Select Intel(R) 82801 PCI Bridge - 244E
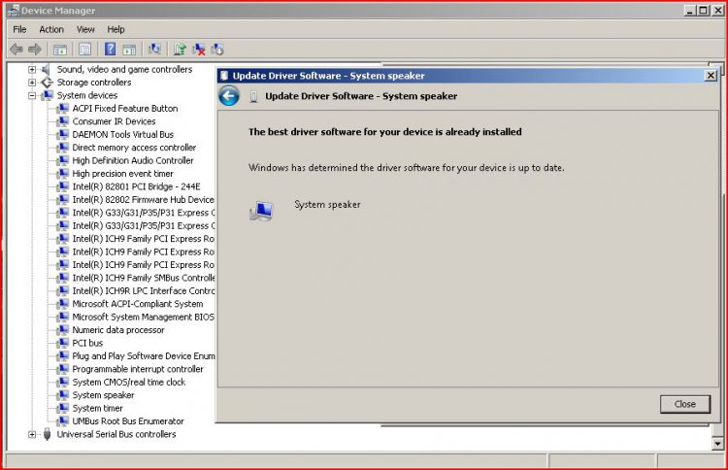This screenshot has height=470, width=728. pyautogui.click(x=136, y=186)
